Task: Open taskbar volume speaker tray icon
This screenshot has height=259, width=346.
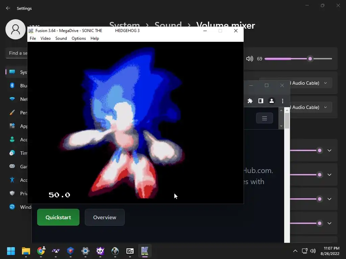Action: point(313,251)
